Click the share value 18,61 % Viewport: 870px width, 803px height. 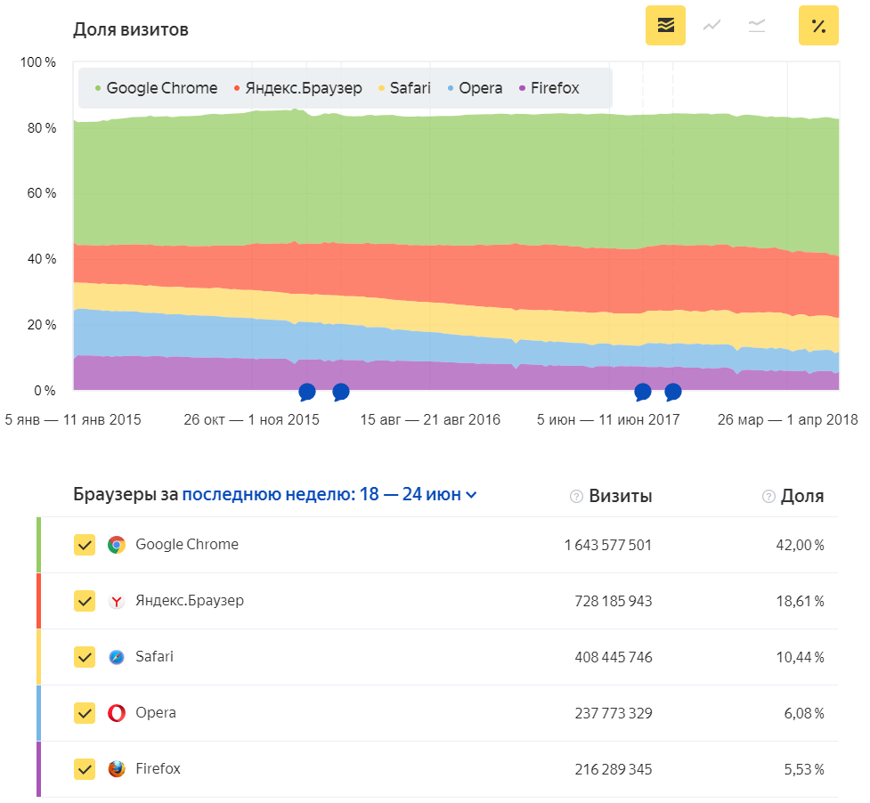800,601
